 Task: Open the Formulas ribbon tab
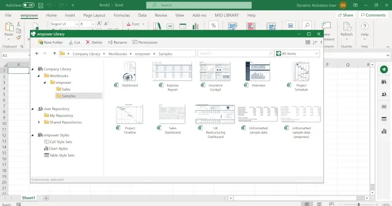click(122, 15)
